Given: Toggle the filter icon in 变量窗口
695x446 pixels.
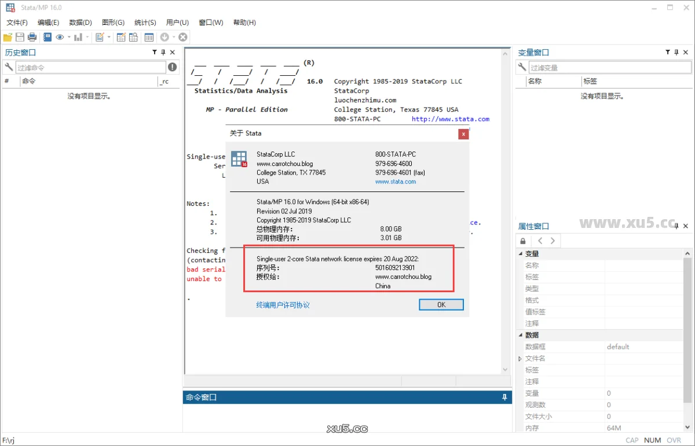Looking at the screenshot, I should pos(667,51).
